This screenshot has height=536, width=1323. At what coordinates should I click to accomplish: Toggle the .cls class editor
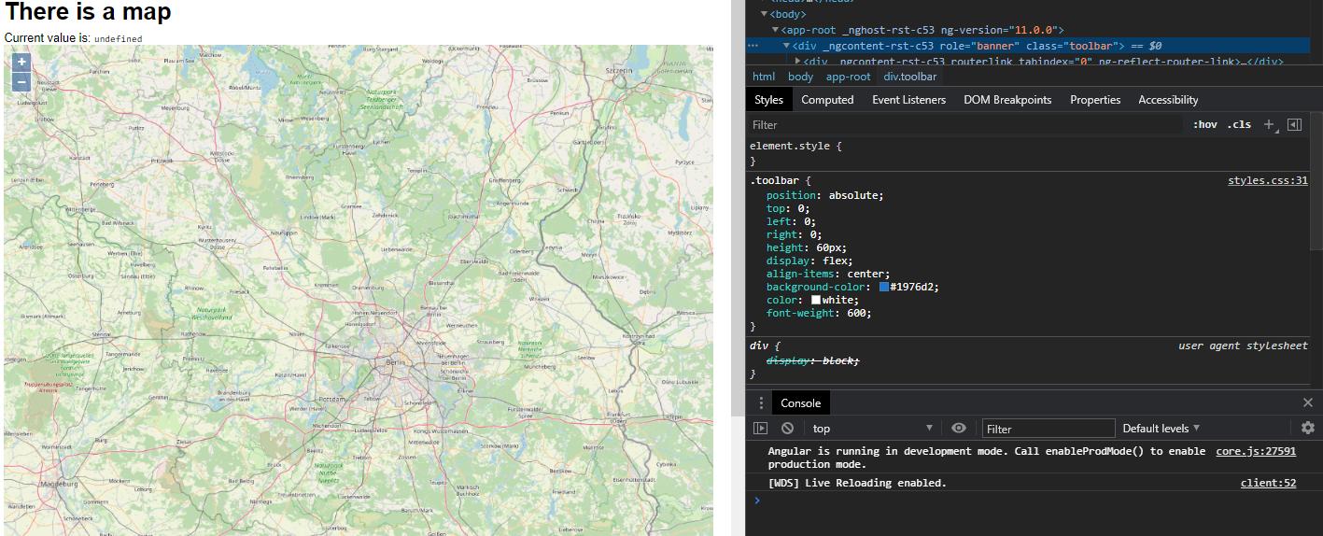click(1239, 124)
